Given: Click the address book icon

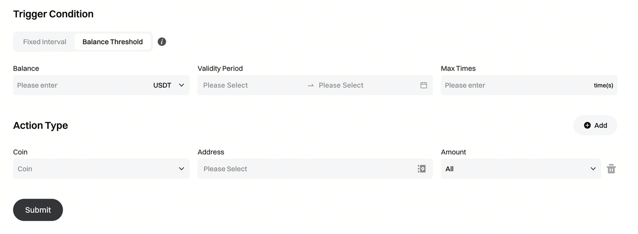Looking at the screenshot, I should [422, 169].
